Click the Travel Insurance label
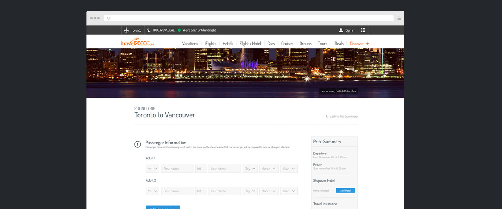Image resolution: width=502 pixels, height=209 pixels. (x=325, y=204)
